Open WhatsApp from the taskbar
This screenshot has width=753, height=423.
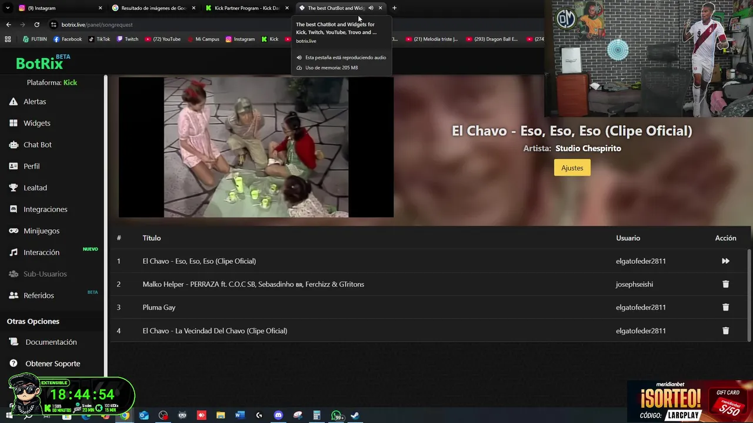tap(336, 415)
